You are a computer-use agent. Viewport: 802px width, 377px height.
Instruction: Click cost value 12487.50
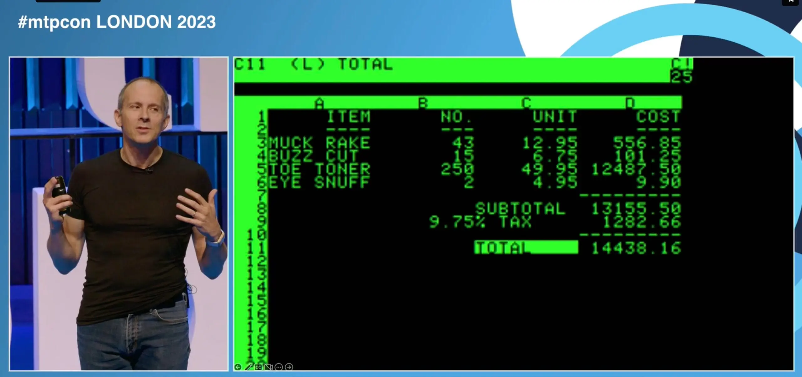636,169
